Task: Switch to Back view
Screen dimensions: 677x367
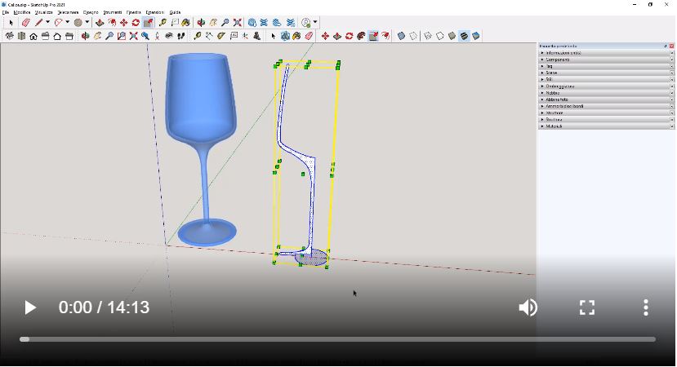Action: pyautogui.click(x=57, y=36)
